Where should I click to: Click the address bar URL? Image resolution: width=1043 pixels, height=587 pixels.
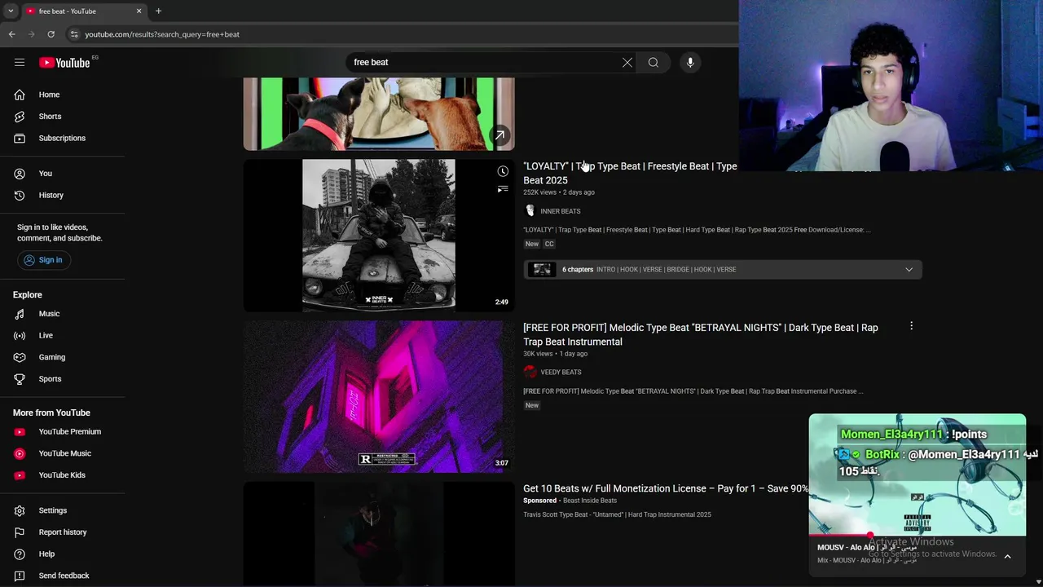pos(162,34)
